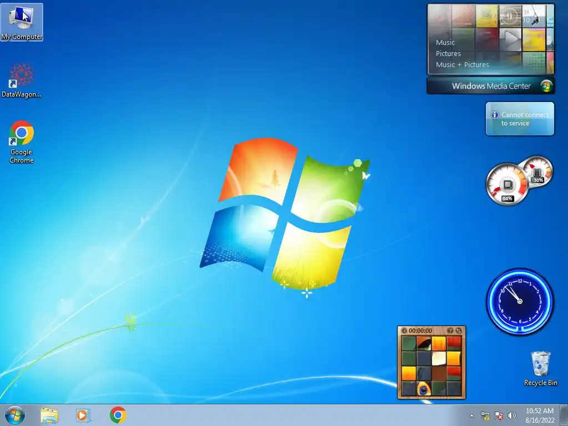Click the 00:00:00 puzzle timer
This screenshot has width=568, height=426.
coord(420,331)
